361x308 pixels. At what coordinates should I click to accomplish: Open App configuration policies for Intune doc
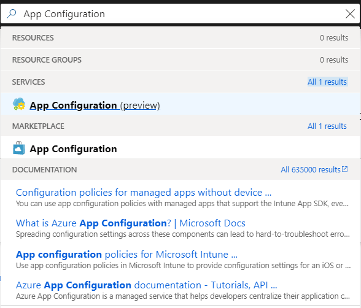(x=126, y=255)
